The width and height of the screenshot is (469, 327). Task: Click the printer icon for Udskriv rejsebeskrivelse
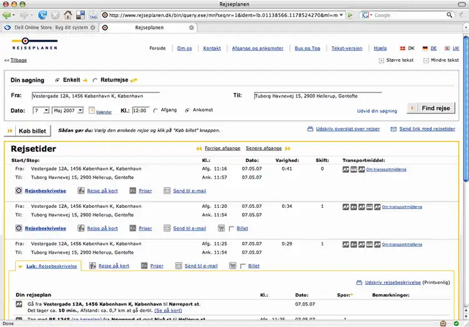(x=359, y=282)
